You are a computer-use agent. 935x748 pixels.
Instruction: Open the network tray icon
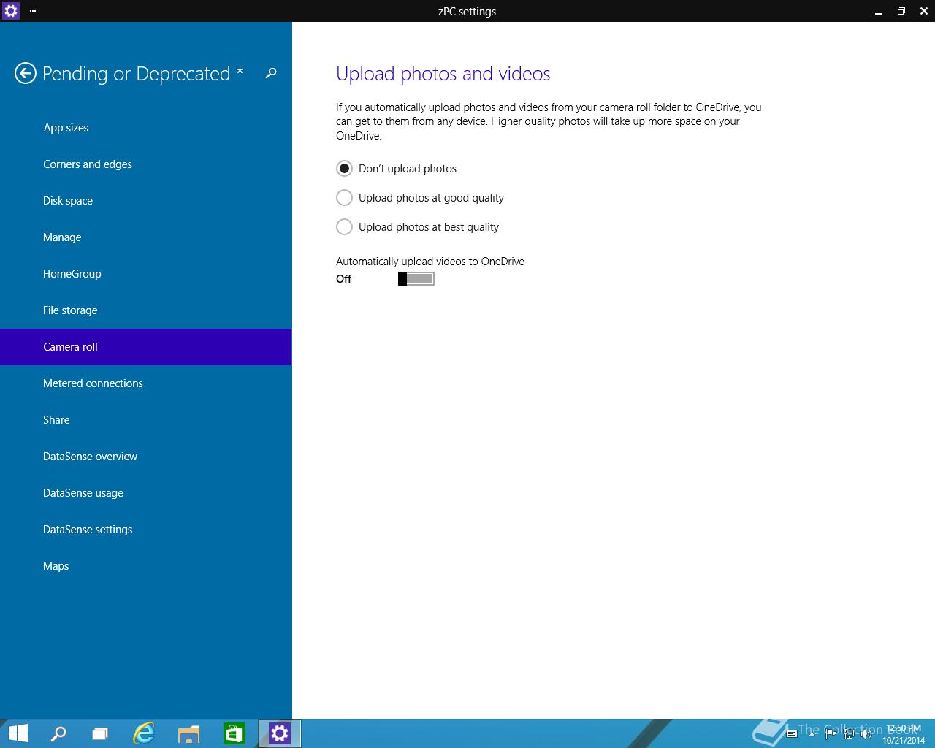pos(850,733)
